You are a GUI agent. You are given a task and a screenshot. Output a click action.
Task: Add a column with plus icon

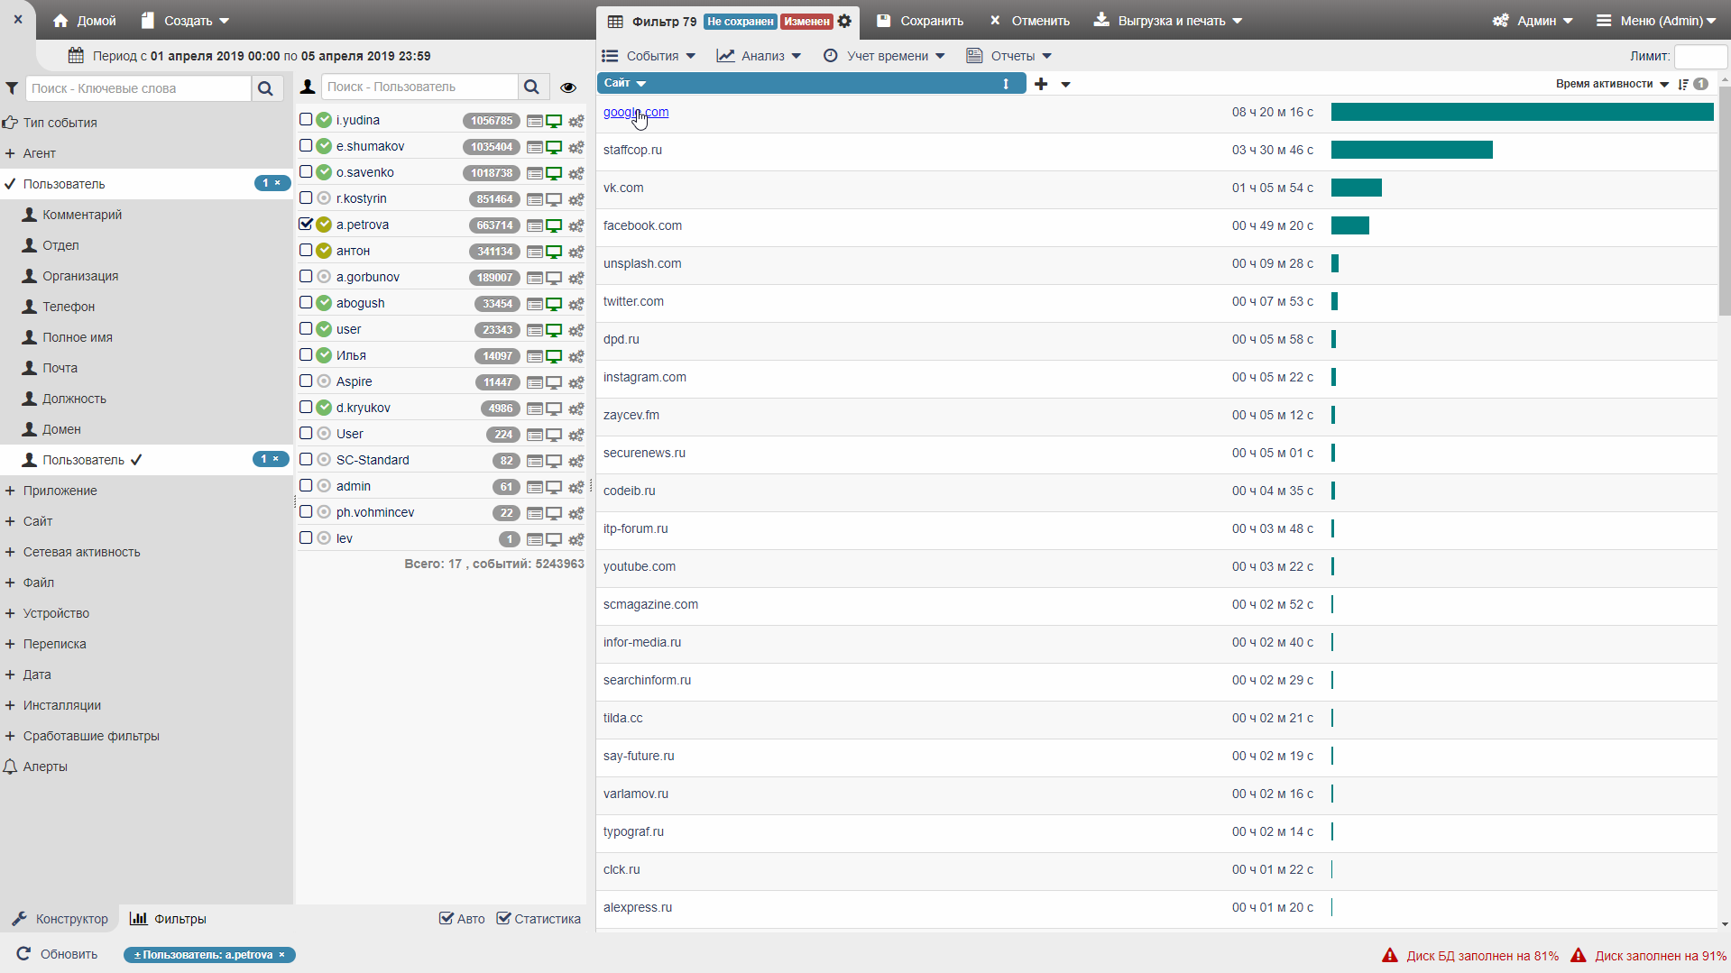coord(1041,84)
